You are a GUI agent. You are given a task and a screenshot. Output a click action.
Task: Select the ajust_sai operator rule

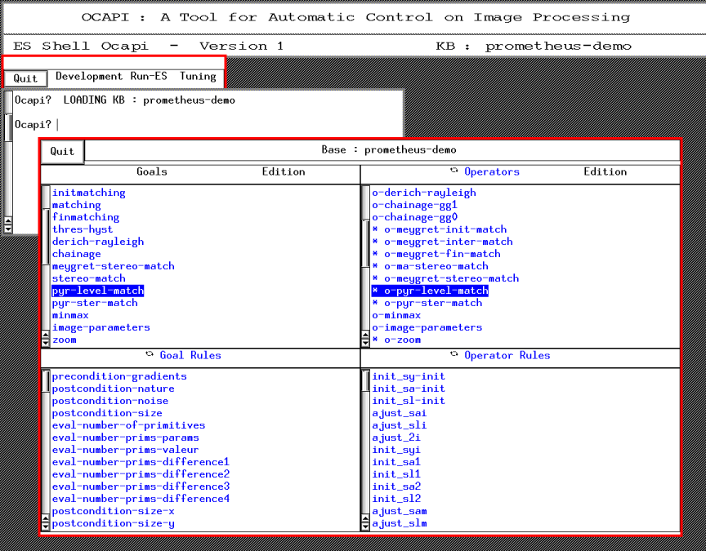click(400, 413)
